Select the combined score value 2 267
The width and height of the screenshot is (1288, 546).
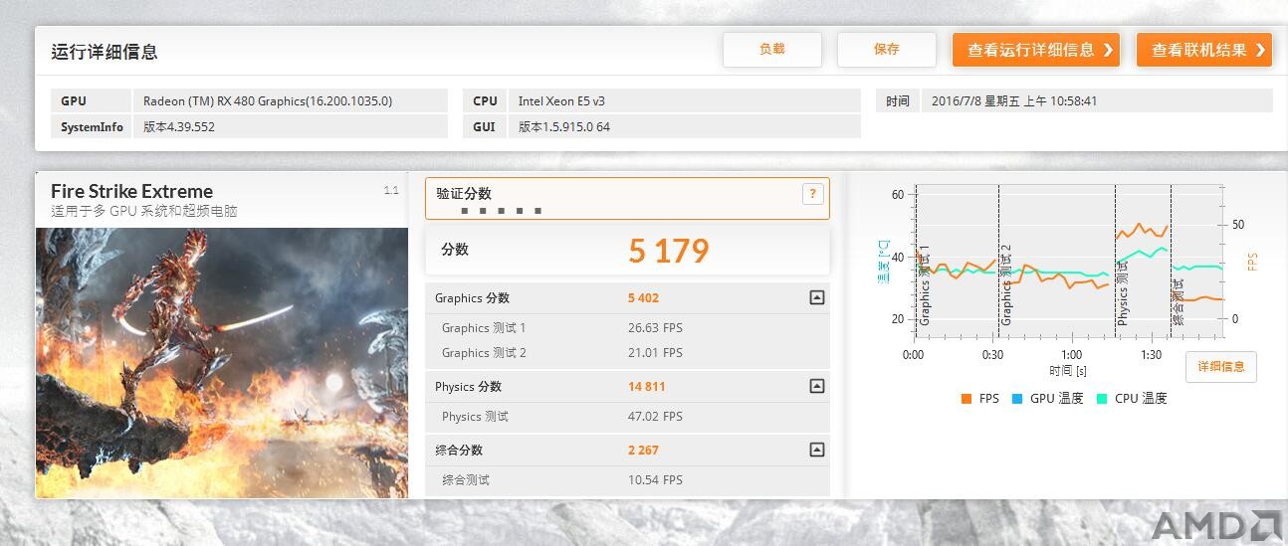click(x=643, y=451)
